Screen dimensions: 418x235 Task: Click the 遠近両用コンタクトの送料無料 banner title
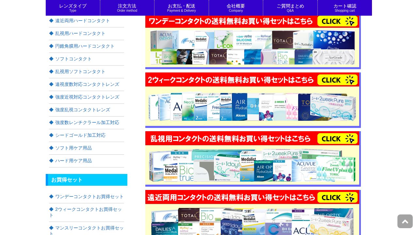[231, 197]
